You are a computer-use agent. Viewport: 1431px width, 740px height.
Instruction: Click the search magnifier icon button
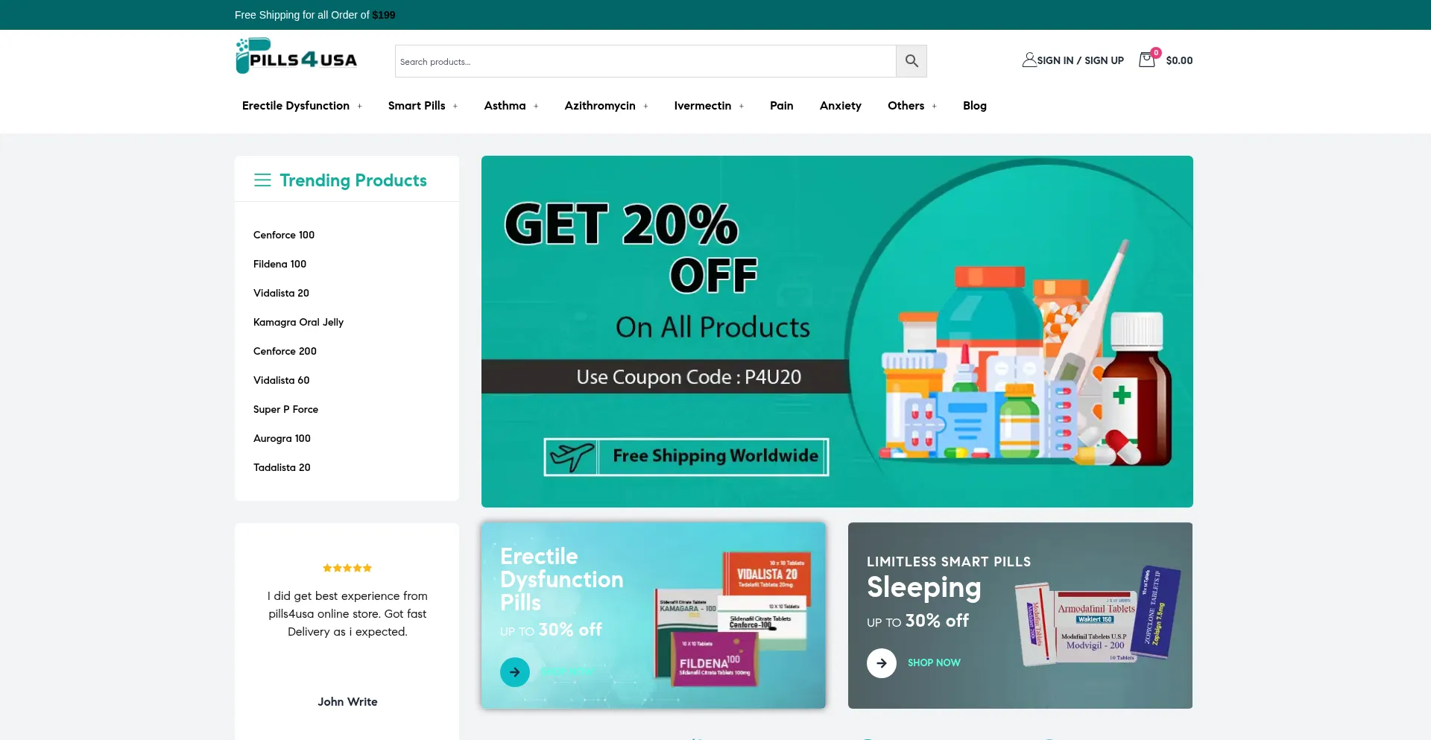(x=911, y=61)
